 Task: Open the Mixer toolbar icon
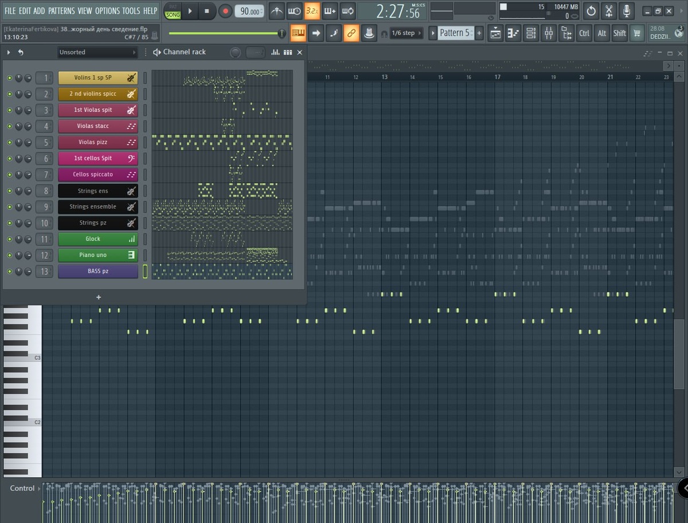(549, 33)
